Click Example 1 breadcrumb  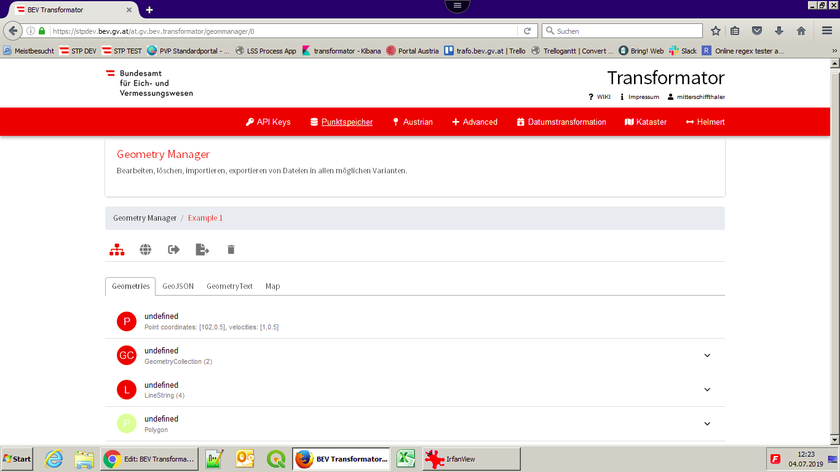[205, 218]
